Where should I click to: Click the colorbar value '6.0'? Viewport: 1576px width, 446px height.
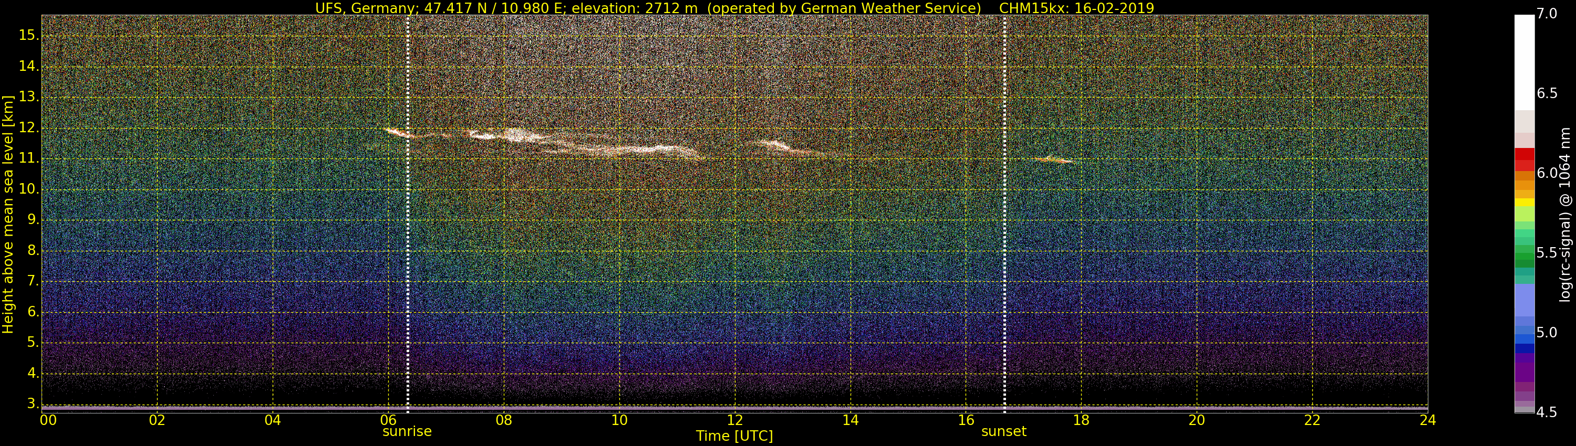click(x=1547, y=174)
